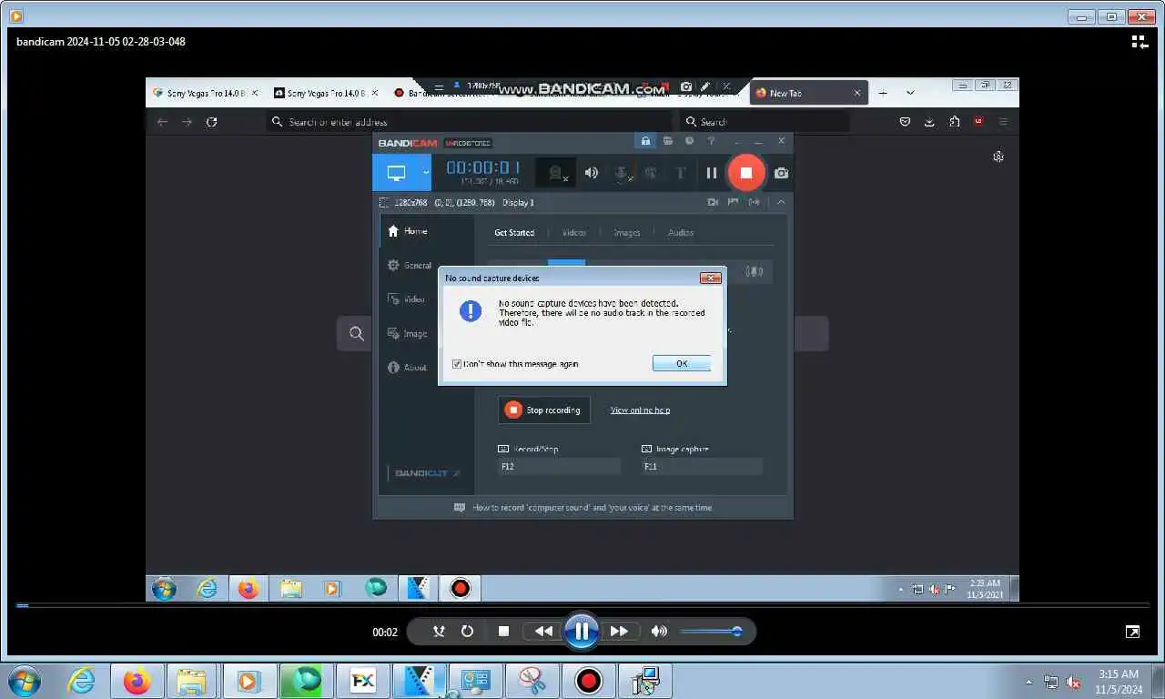The height and width of the screenshot is (699, 1165).
Task: Open the Snipping Tool taskbar icon
Action: 532,681
